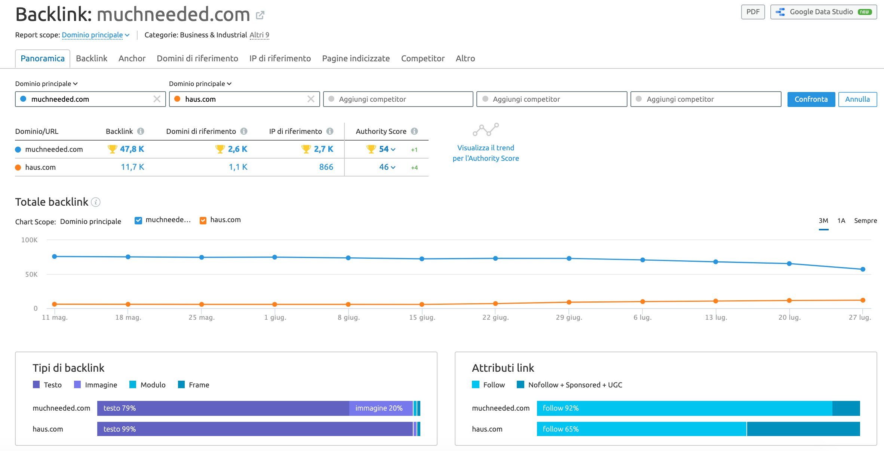Click blue chart data point at 27 lug.

(863, 269)
